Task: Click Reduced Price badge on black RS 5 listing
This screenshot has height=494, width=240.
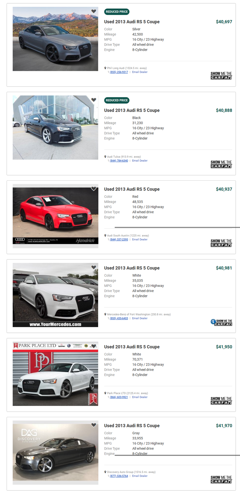Action: tap(117, 100)
